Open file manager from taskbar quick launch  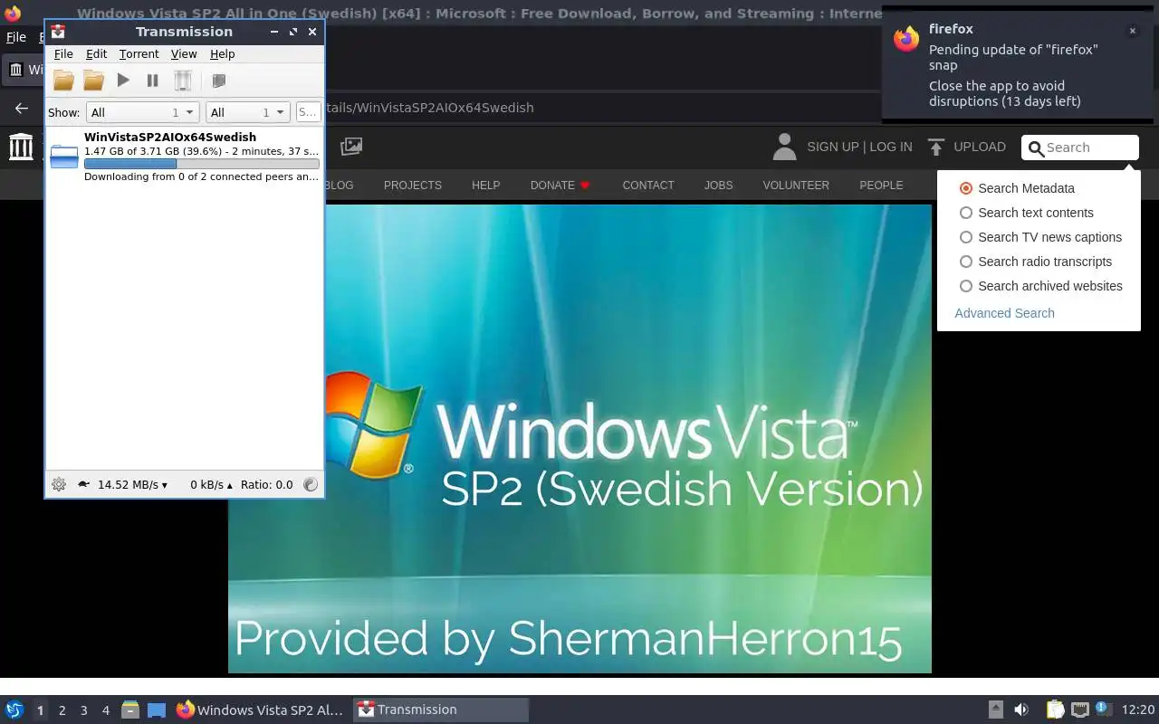tap(129, 710)
